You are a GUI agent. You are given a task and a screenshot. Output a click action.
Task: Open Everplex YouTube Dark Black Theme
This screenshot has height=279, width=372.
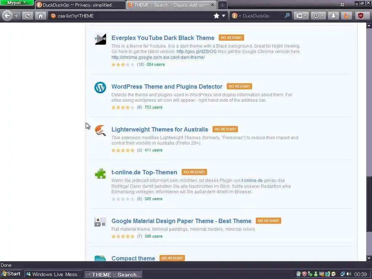[x=163, y=38]
